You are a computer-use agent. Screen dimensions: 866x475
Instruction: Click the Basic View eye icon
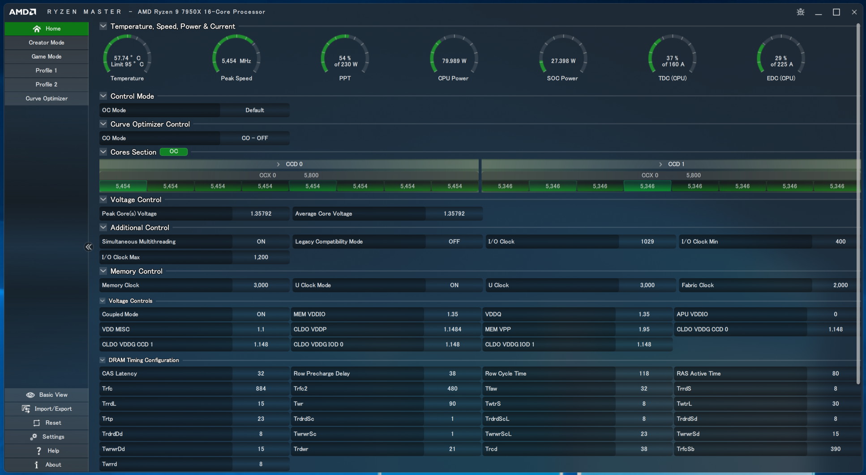tap(30, 395)
